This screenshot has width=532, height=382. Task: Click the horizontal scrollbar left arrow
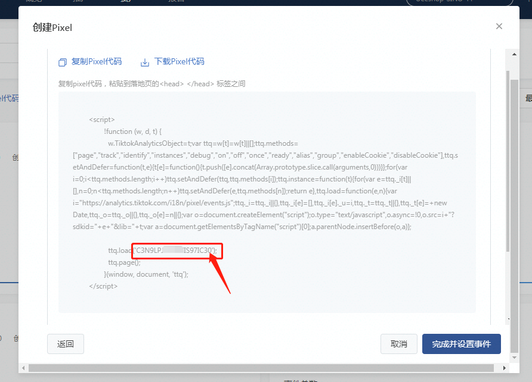23,368
